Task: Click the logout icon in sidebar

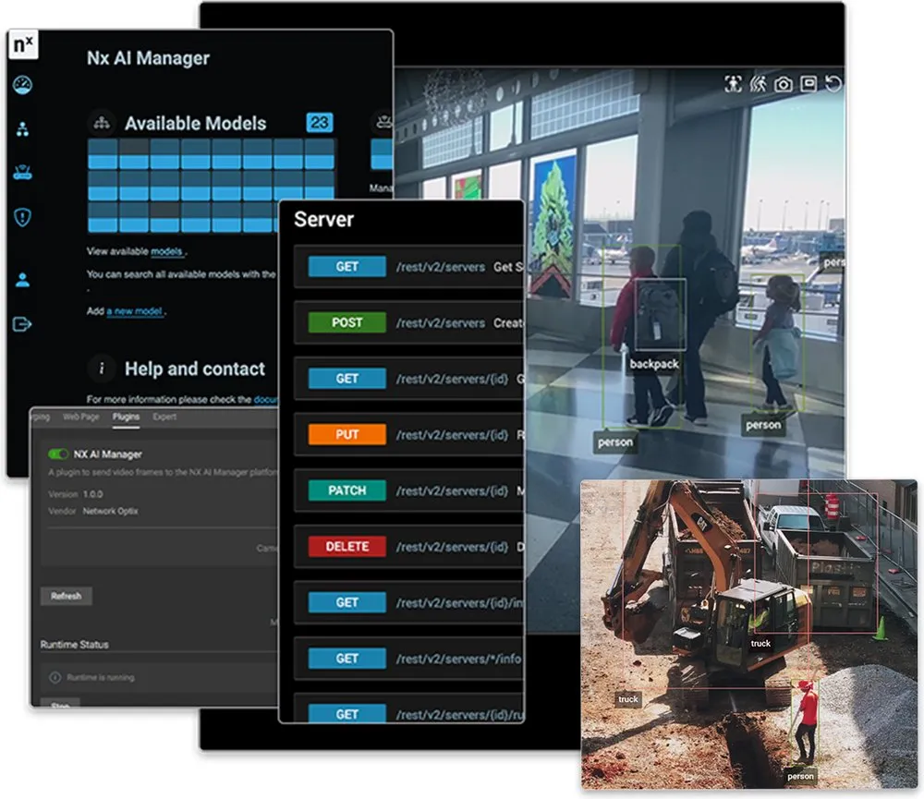Action: [x=22, y=323]
